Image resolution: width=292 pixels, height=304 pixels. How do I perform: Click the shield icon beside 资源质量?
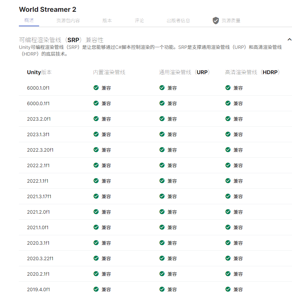[x=215, y=21]
